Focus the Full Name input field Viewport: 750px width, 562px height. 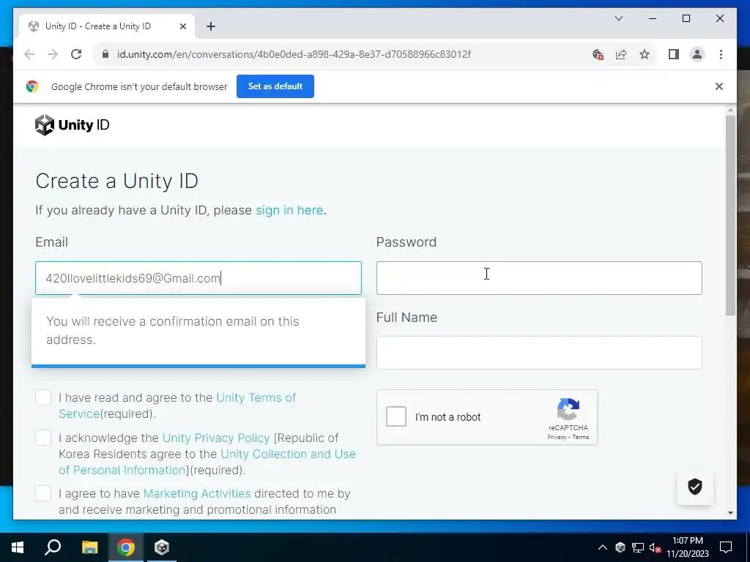click(x=539, y=353)
